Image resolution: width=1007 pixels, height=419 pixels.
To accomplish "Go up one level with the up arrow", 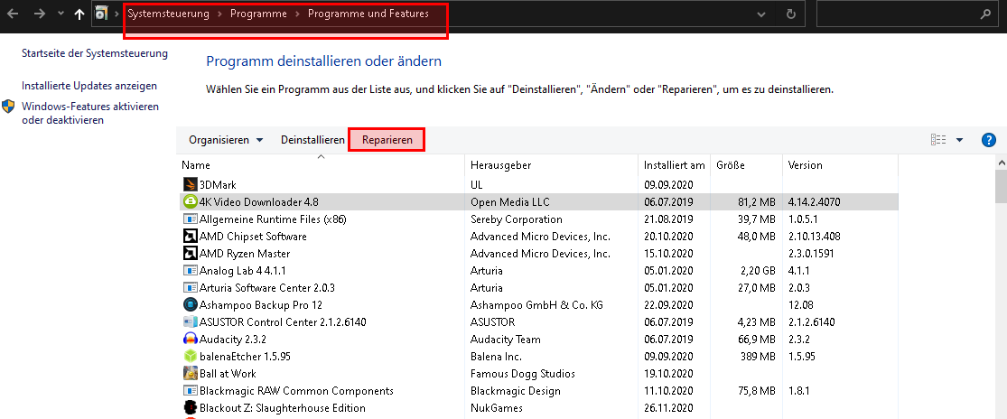I will [x=79, y=14].
